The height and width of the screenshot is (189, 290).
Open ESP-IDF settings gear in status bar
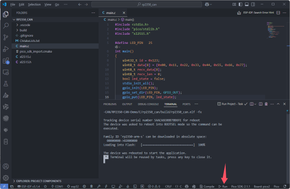[84, 187]
